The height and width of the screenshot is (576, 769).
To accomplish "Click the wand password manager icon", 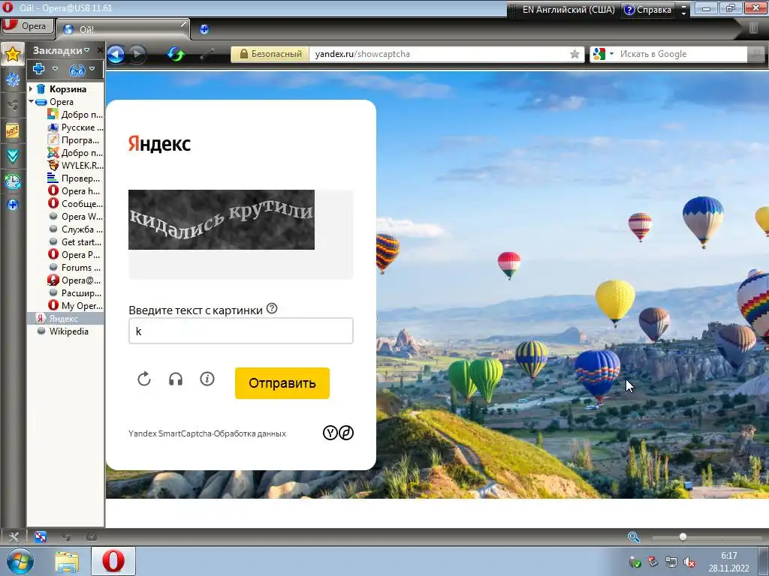I will coord(207,54).
